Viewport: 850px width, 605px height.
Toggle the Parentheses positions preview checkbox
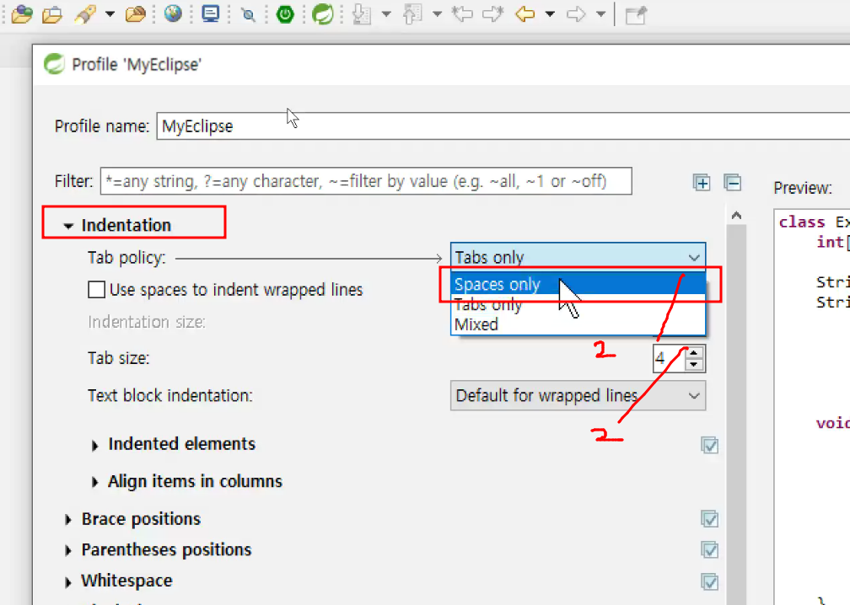(709, 549)
